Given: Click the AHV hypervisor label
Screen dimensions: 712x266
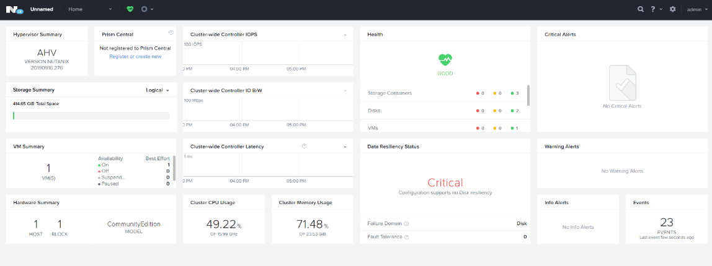Looking at the screenshot, I should point(47,53).
